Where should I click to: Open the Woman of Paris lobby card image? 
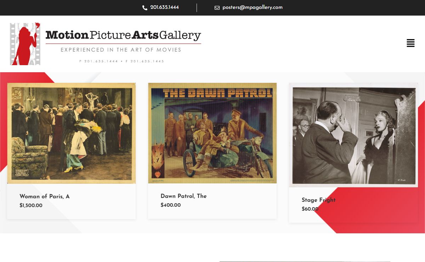[x=71, y=133]
